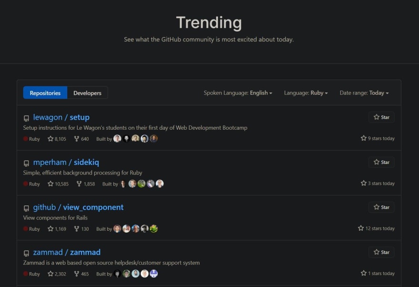This screenshot has width=419, height=287.
Task: Click the repo icon beside github / view_component
Action: (26, 208)
